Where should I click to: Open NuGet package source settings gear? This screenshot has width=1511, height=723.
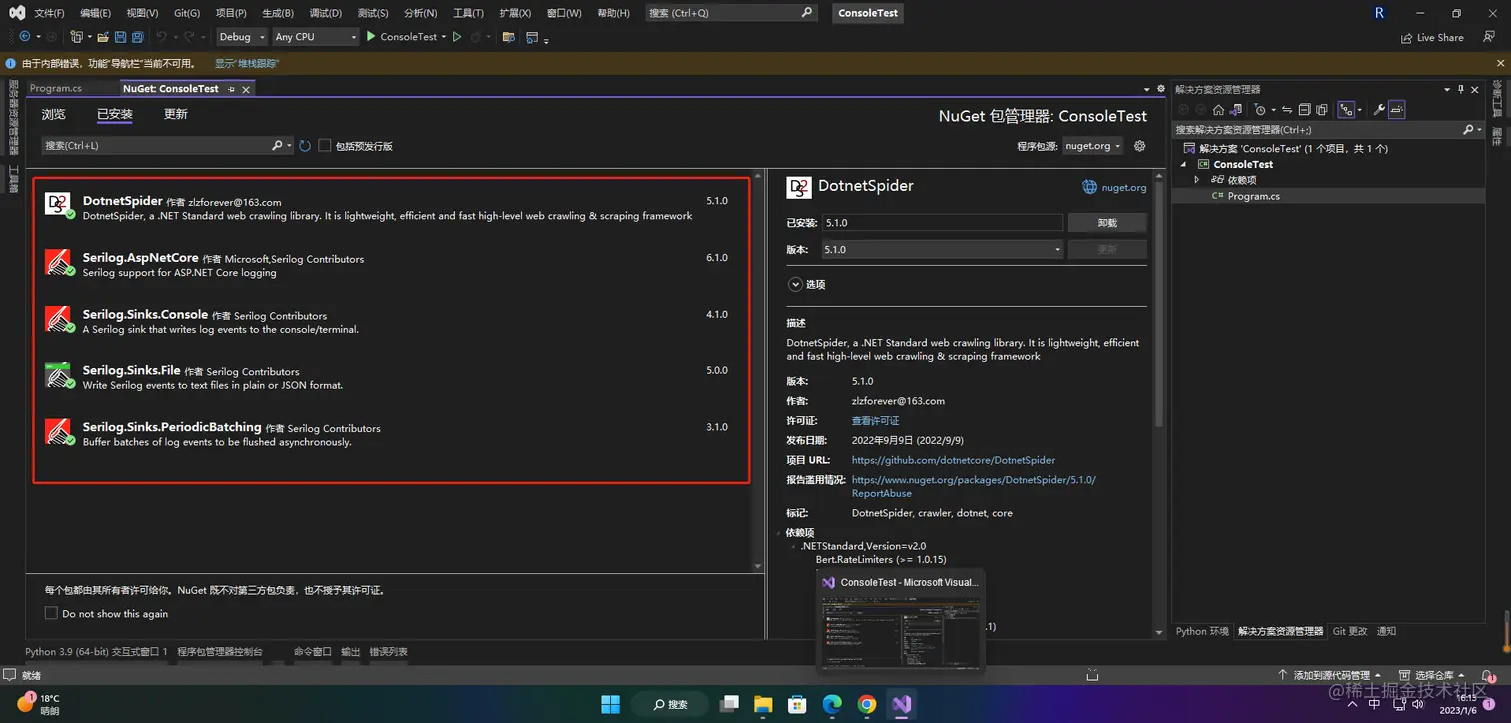click(1139, 146)
